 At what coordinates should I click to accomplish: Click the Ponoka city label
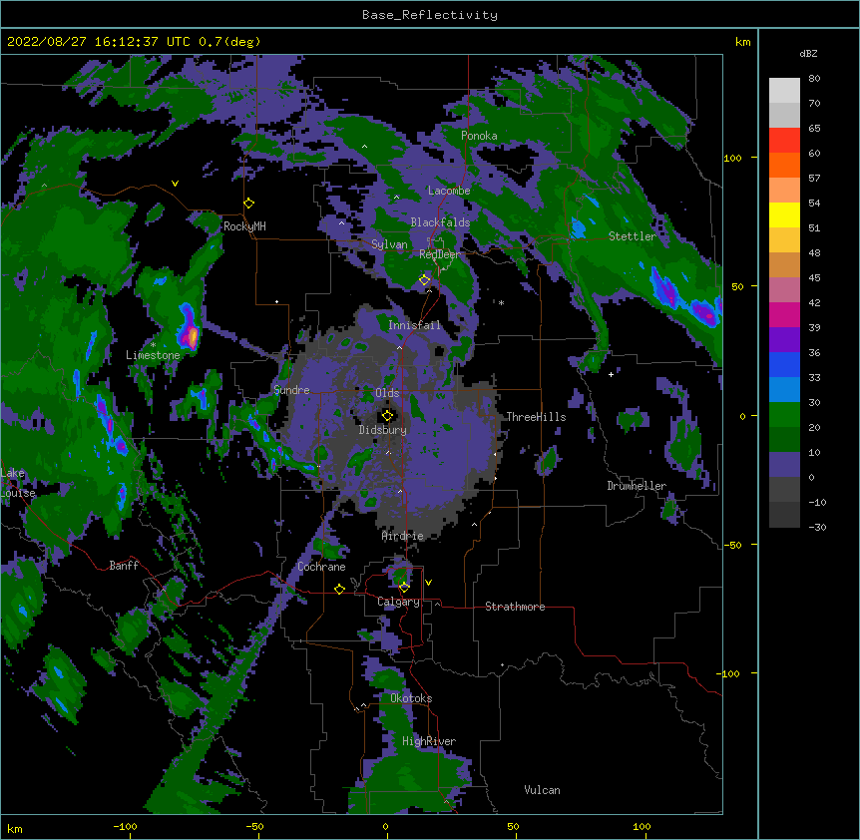(x=479, y=136)
